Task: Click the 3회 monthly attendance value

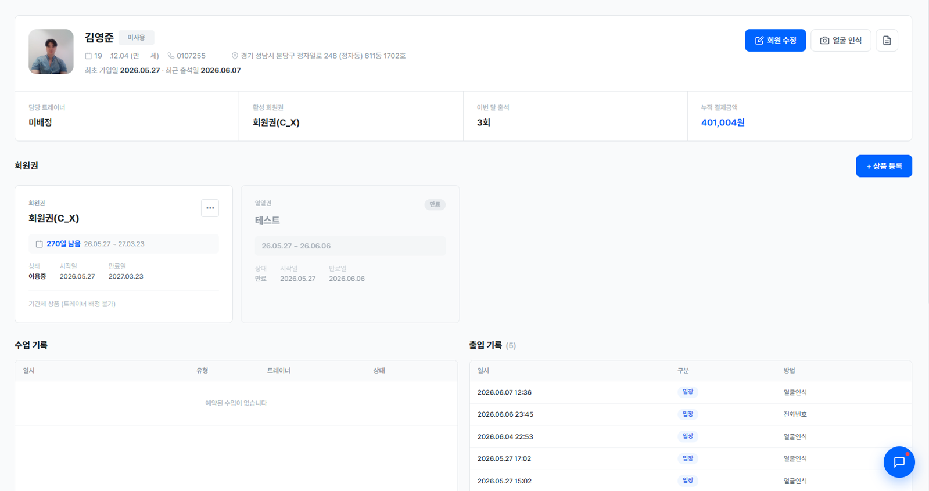Action: pyautogui.click(x=483, y=122)
